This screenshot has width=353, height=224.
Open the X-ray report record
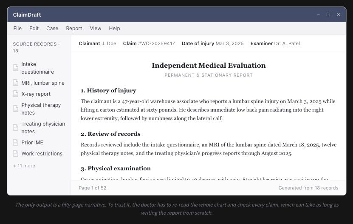[x=39, y=94]
